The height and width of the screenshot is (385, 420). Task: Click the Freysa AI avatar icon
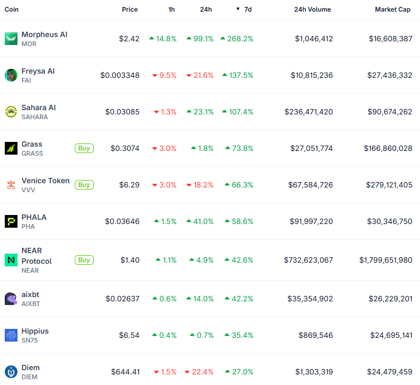pos(11,75)
